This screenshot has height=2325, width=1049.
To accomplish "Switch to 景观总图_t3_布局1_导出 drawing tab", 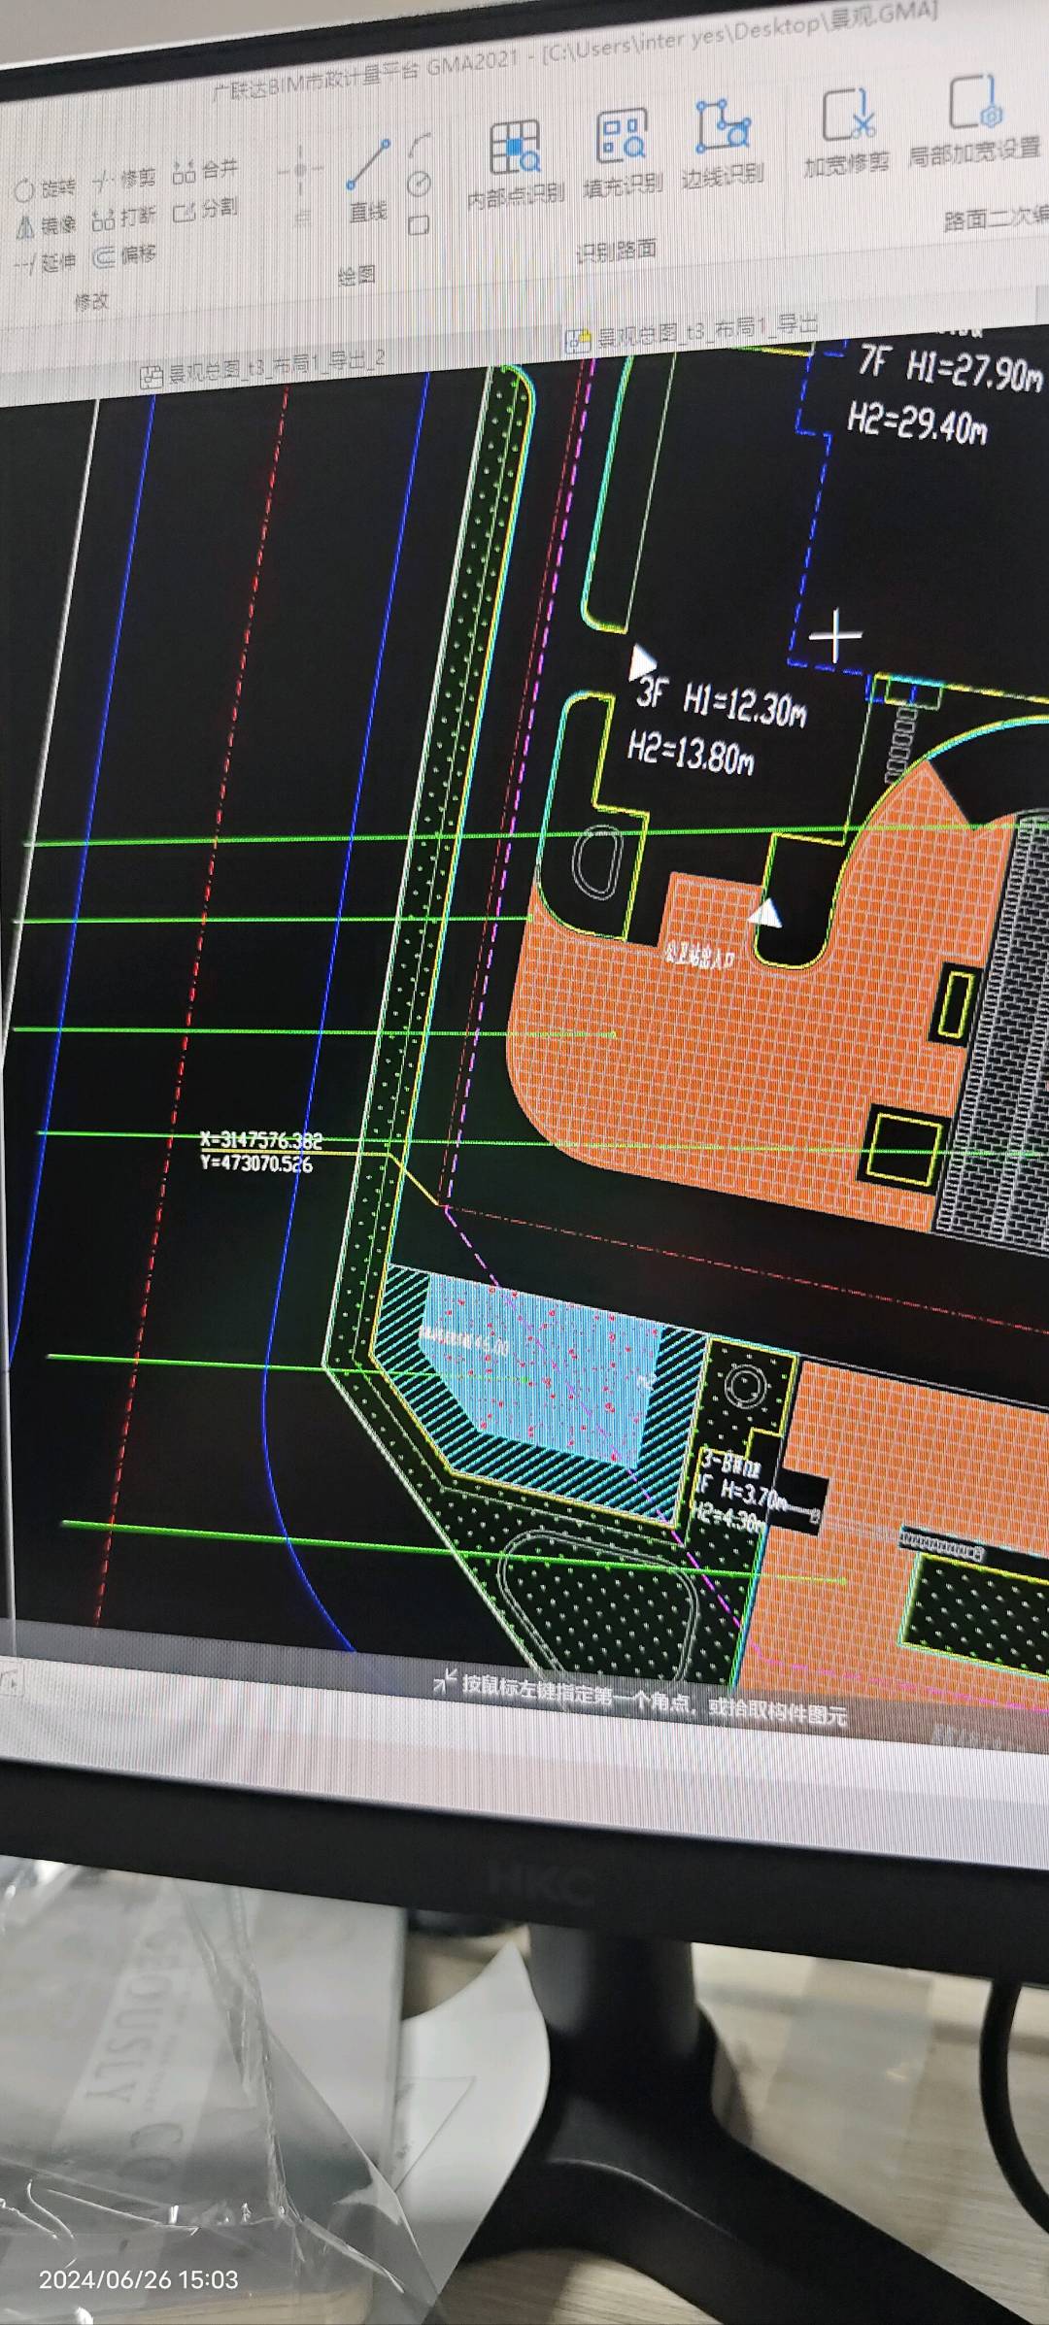I will pos(693,331).
